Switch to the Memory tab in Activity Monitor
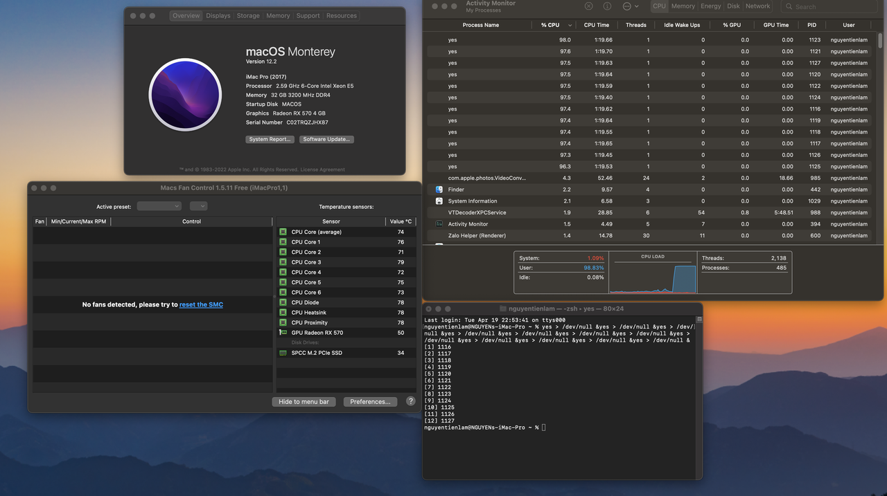The width and height of the screenshot is (887, 496). 683,6
